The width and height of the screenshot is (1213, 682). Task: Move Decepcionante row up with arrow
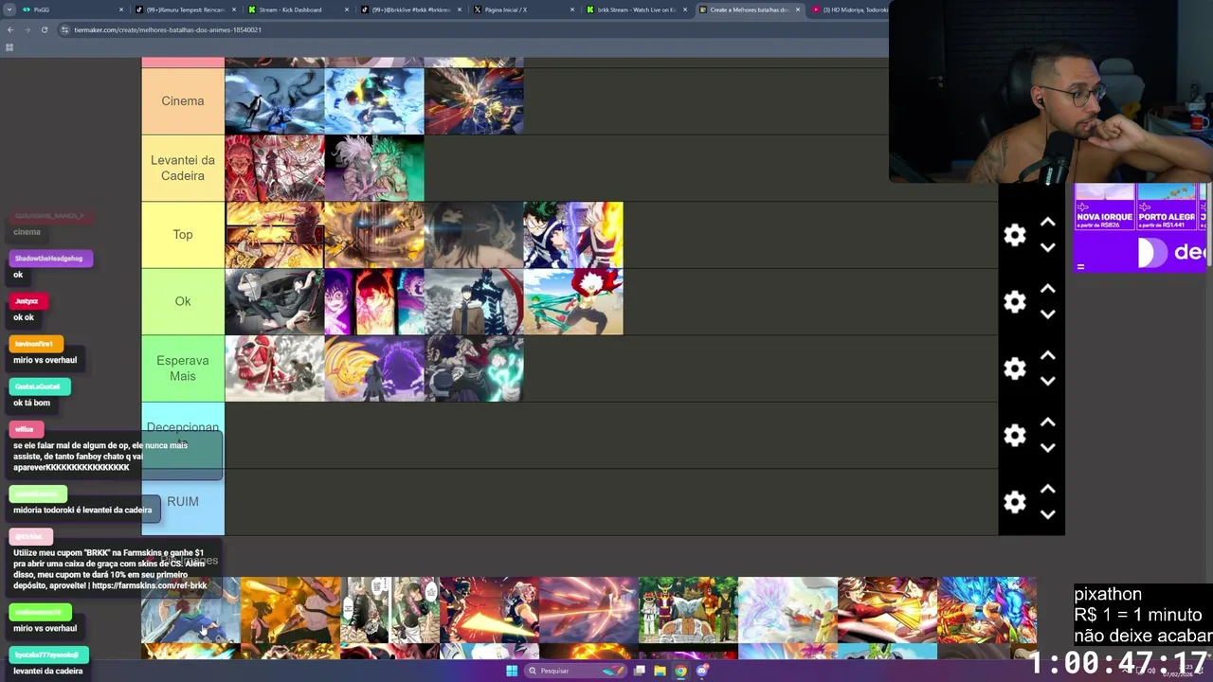point(1047,422)
